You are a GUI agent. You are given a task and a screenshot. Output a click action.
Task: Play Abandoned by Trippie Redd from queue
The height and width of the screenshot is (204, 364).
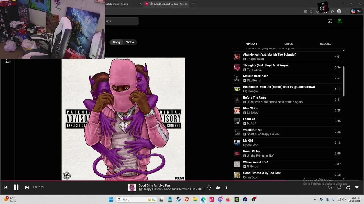[x=287, y=57]
